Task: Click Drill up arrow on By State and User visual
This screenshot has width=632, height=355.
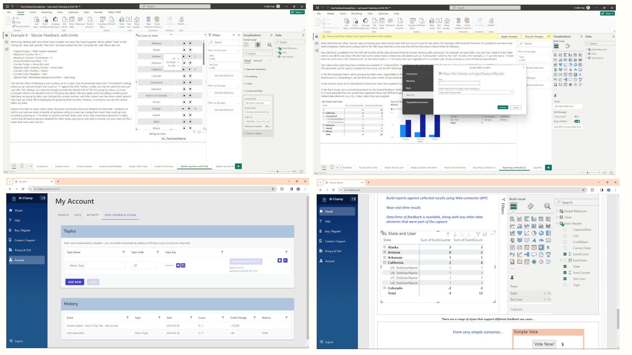Action: [448, 234]
